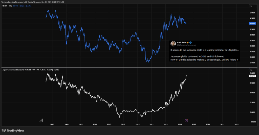Click the 2007 label on time axis

click(52, 124)
